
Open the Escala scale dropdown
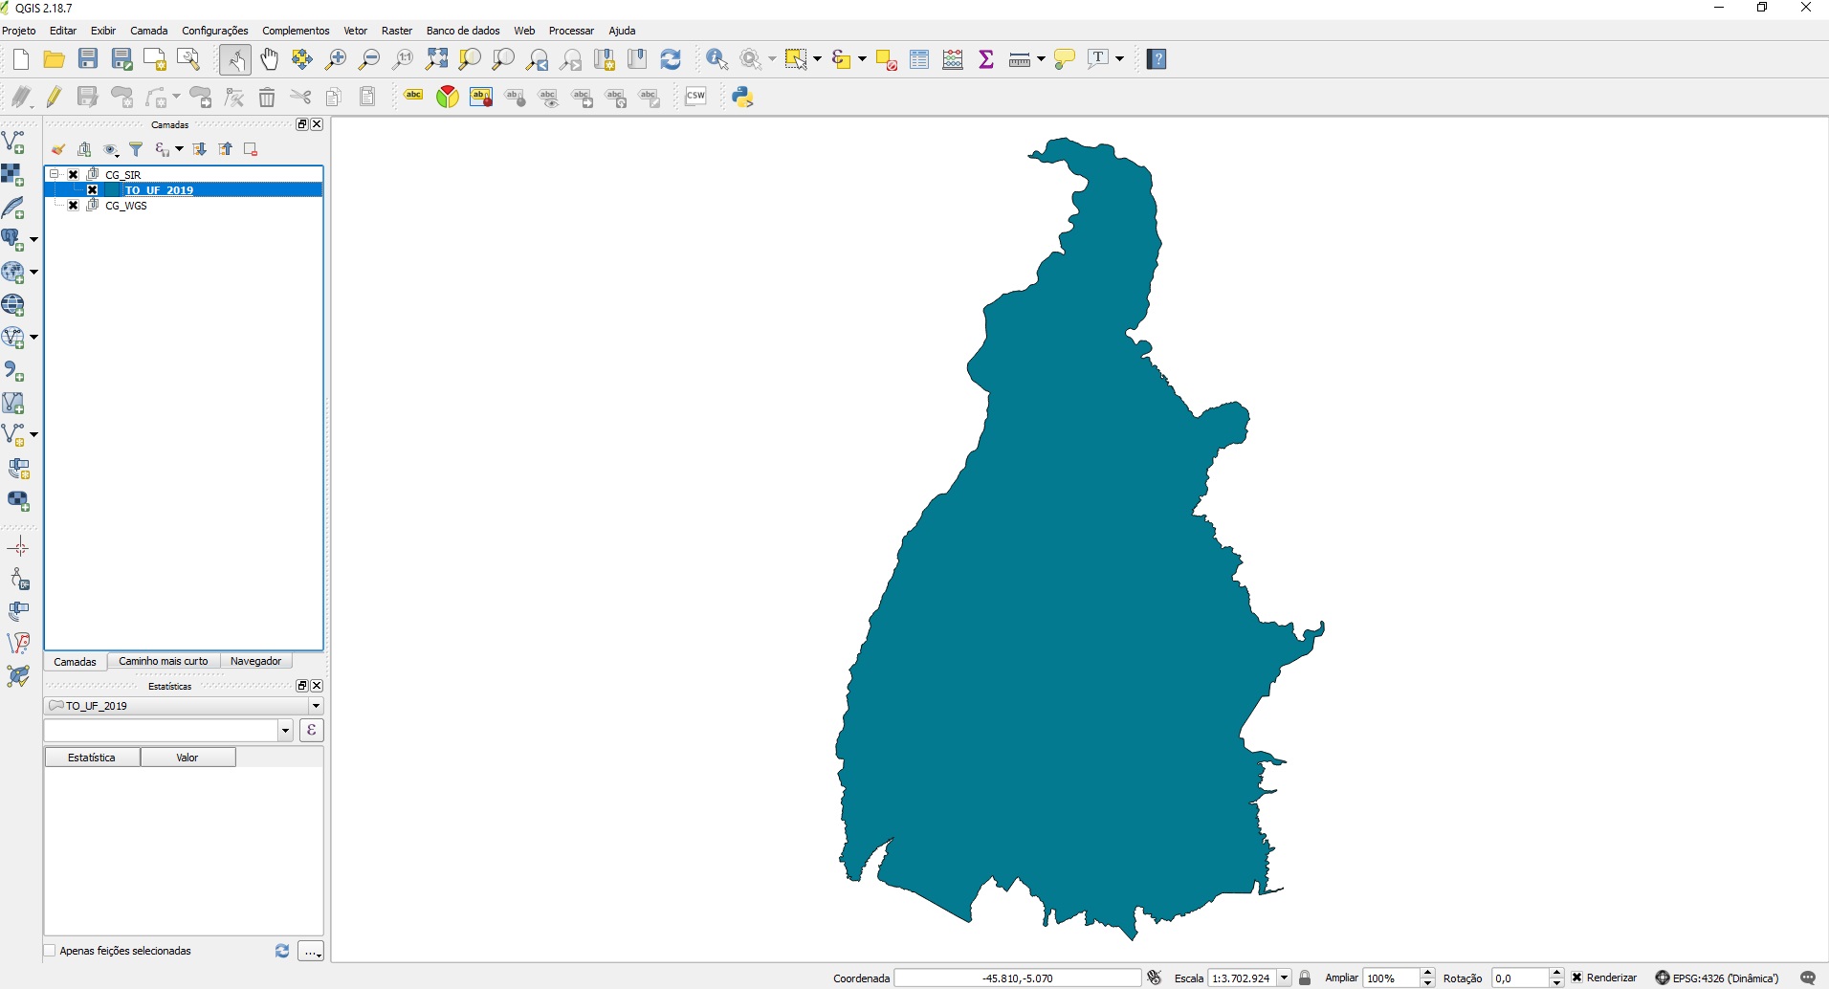1285,978
